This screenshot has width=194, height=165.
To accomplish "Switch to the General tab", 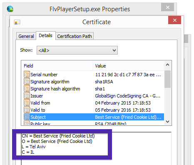I will click(x=26, y=36).
